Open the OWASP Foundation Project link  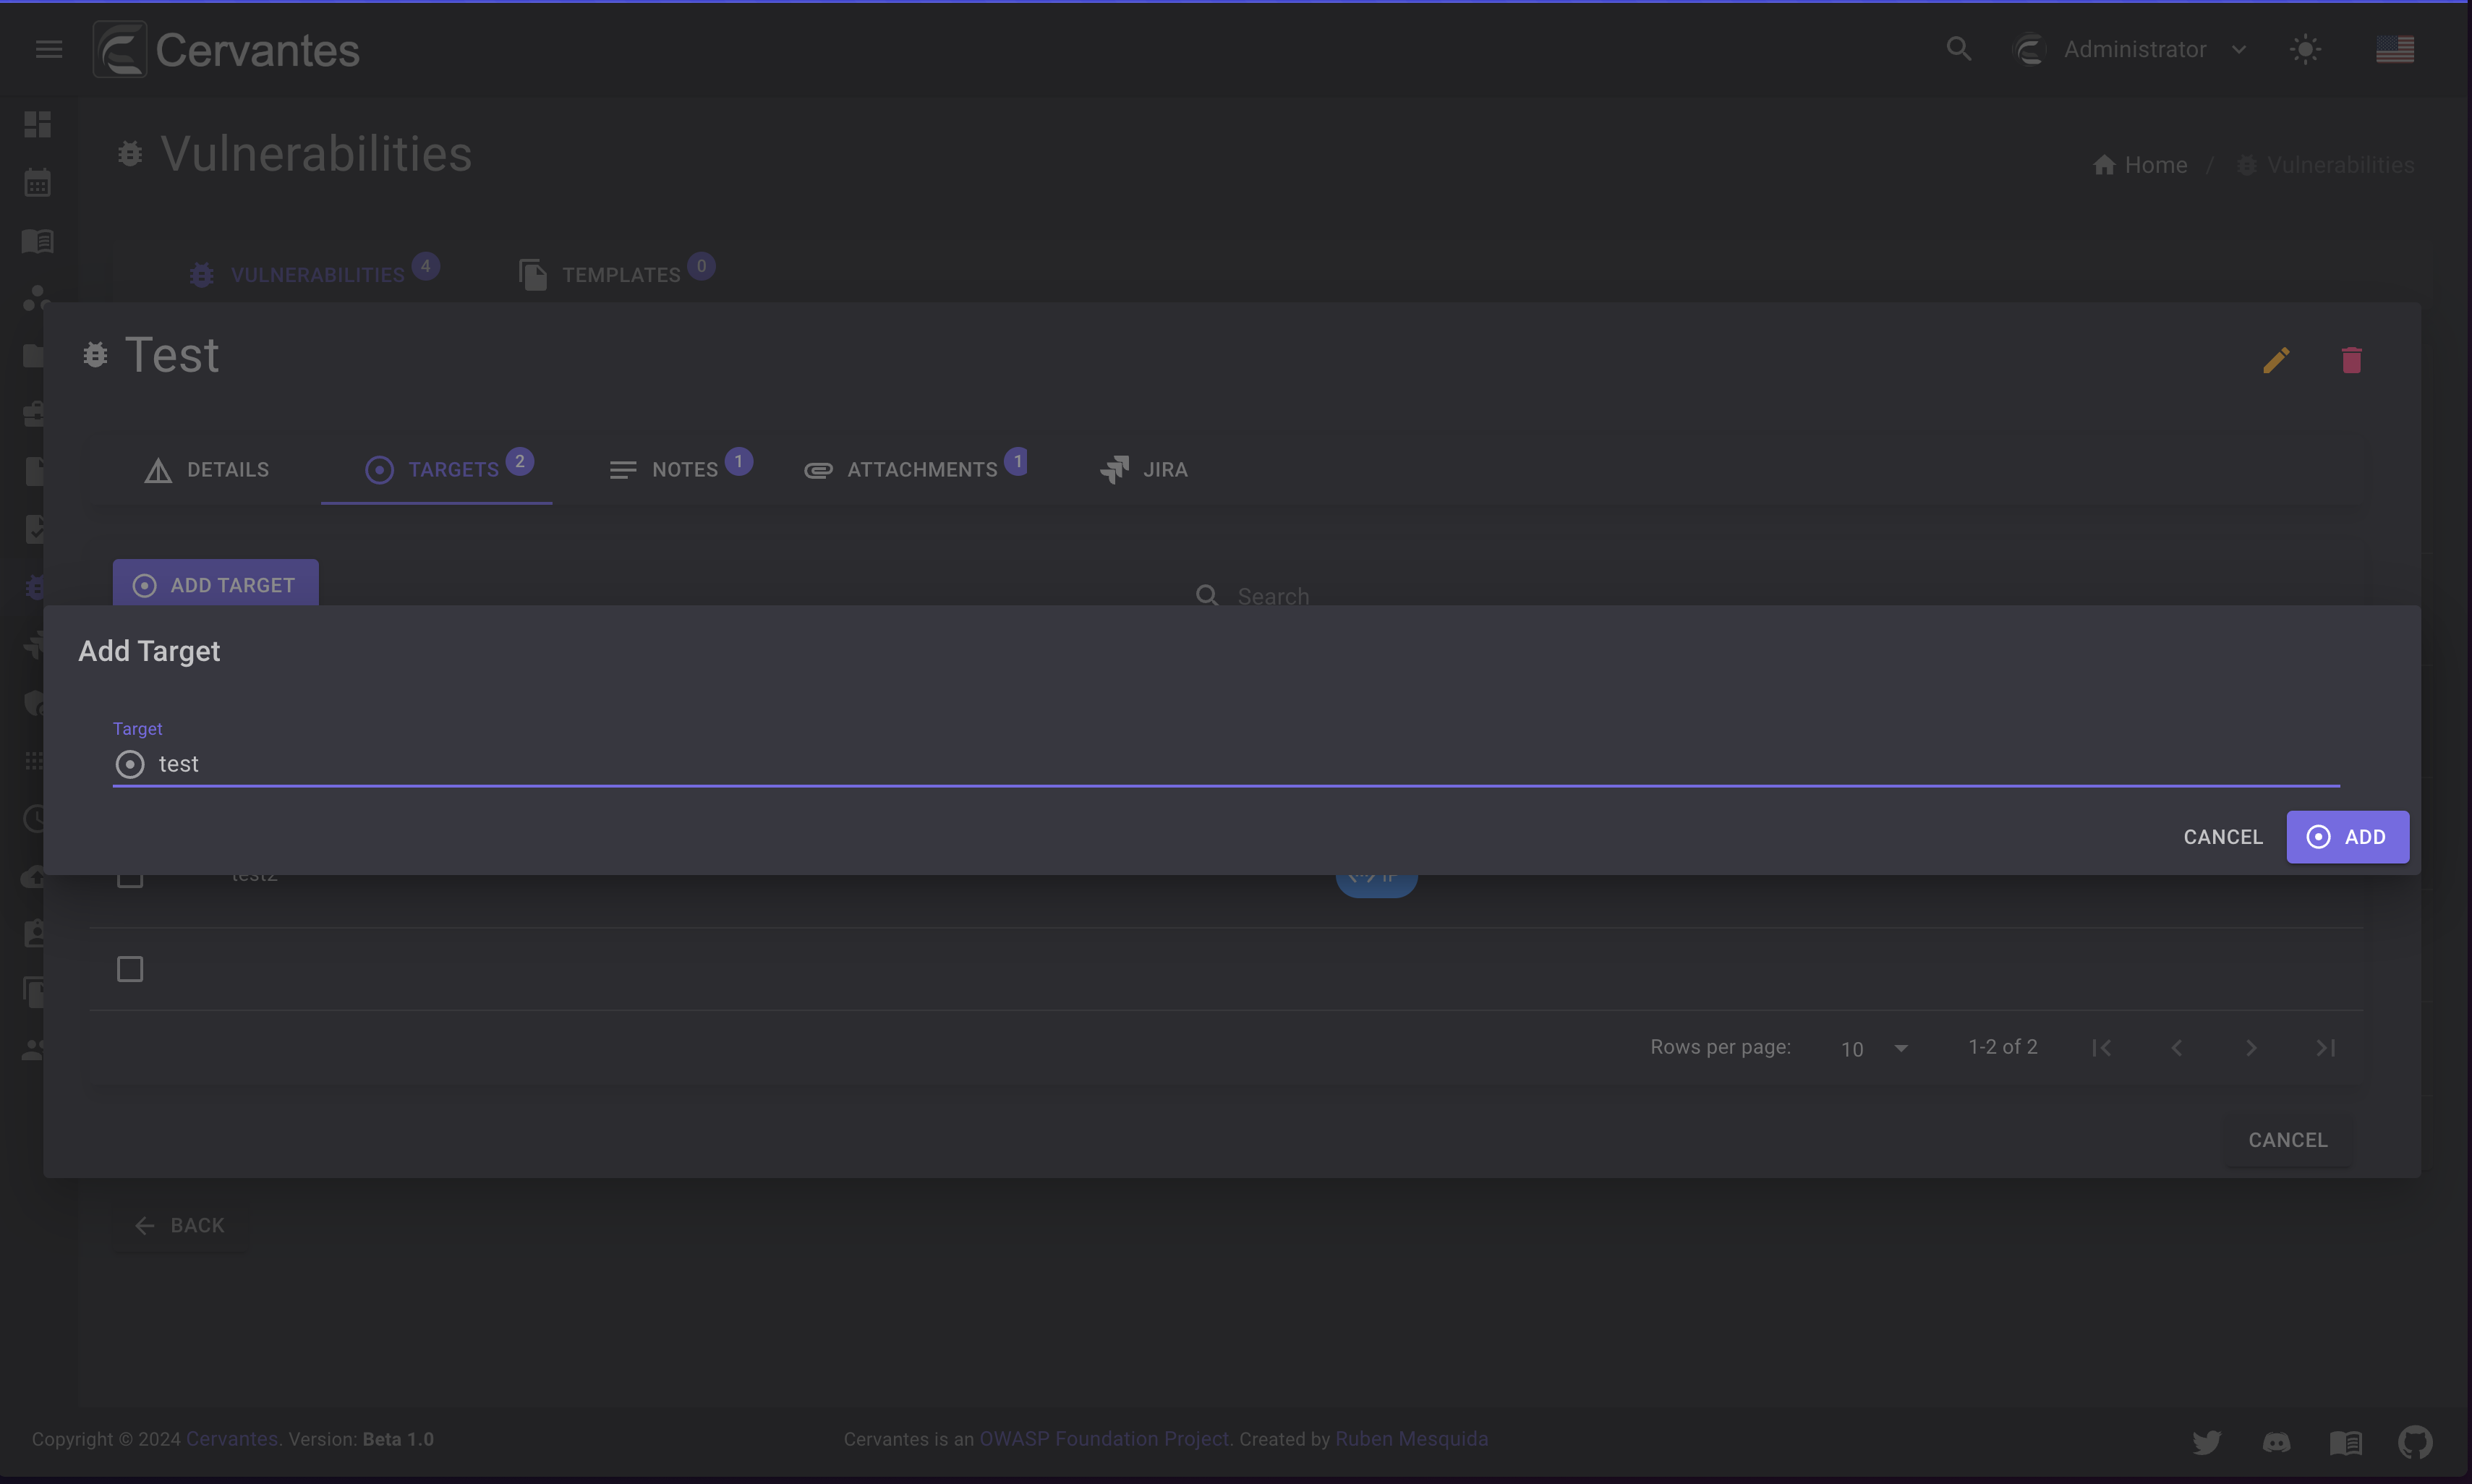point(1103,1439)
